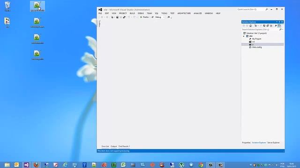Close the Solution Explorer panel
300x168 pixels.
(282, 22)
